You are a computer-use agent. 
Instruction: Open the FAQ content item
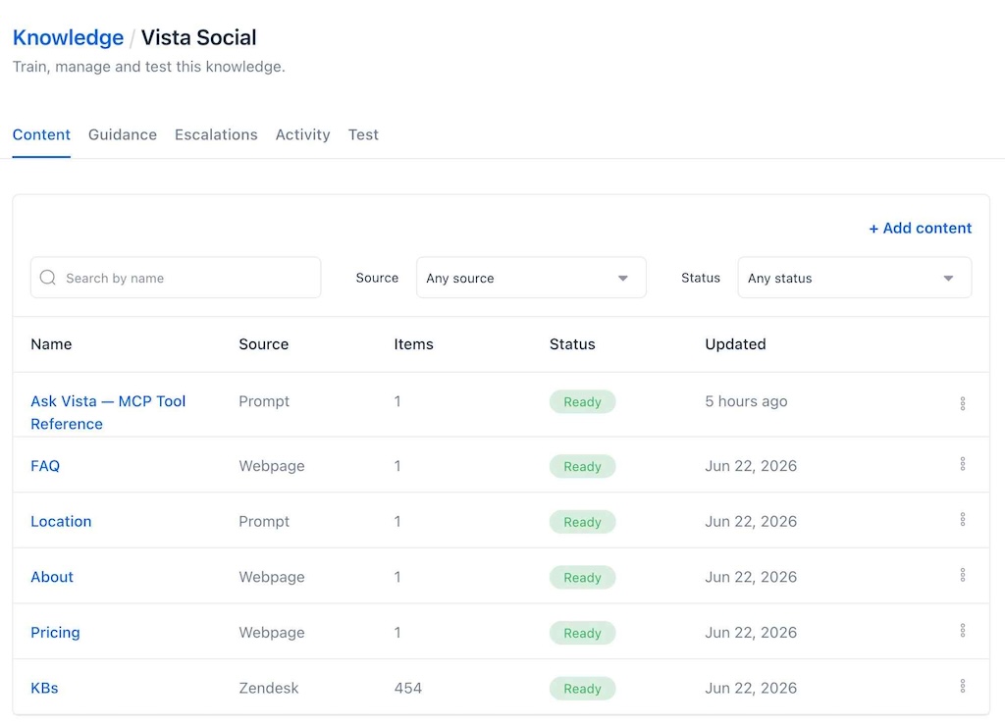[45, 466]
